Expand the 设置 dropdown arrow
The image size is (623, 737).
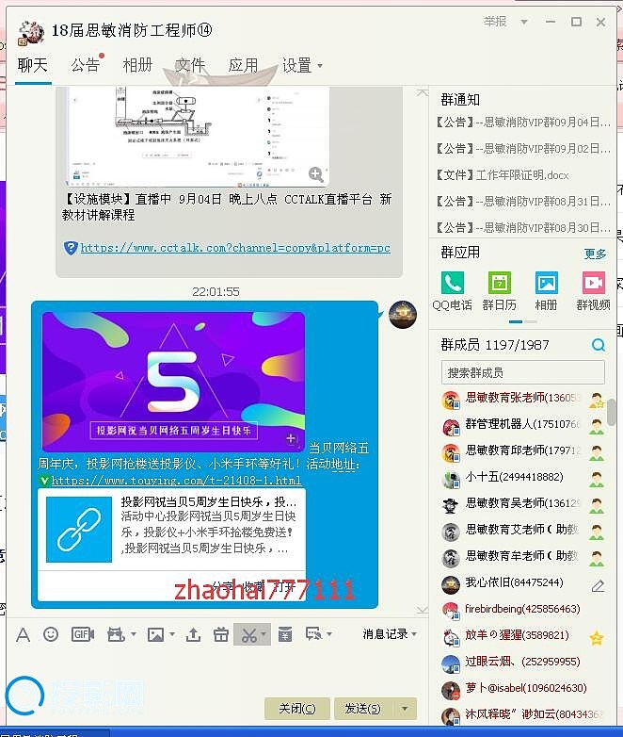[320, 66]
